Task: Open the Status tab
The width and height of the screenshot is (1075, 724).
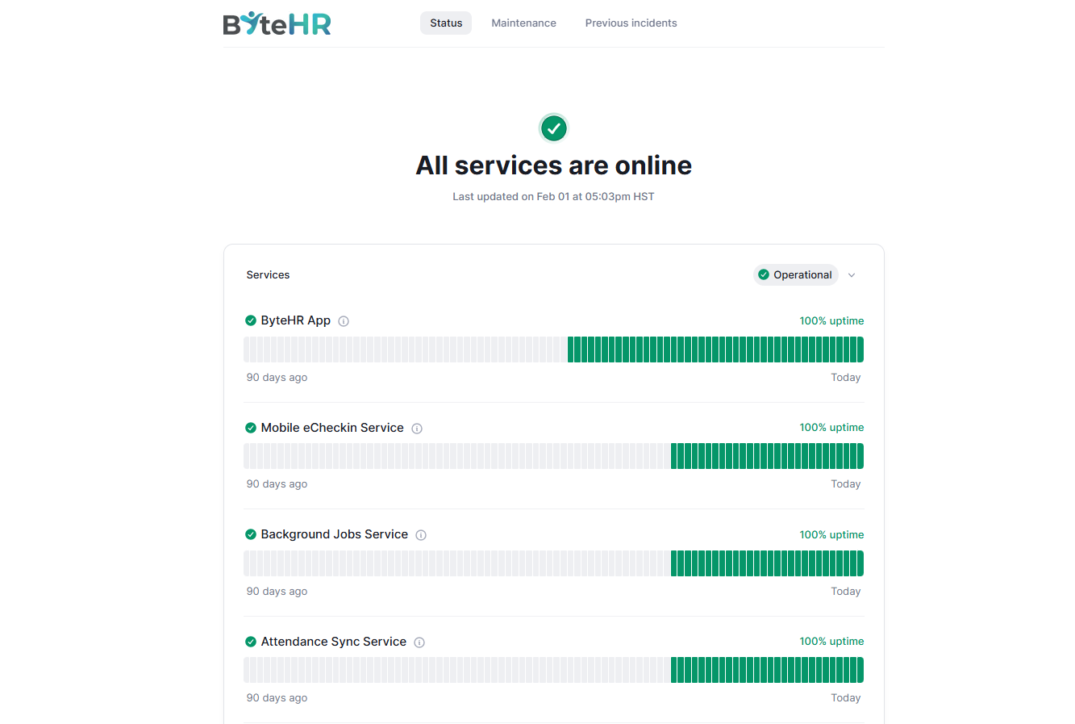Action: 446,23
